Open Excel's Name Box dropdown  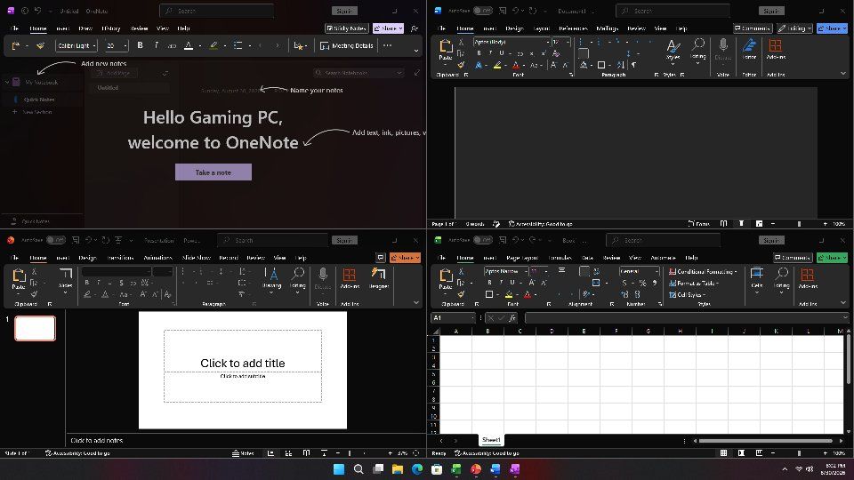pos(472,318)
